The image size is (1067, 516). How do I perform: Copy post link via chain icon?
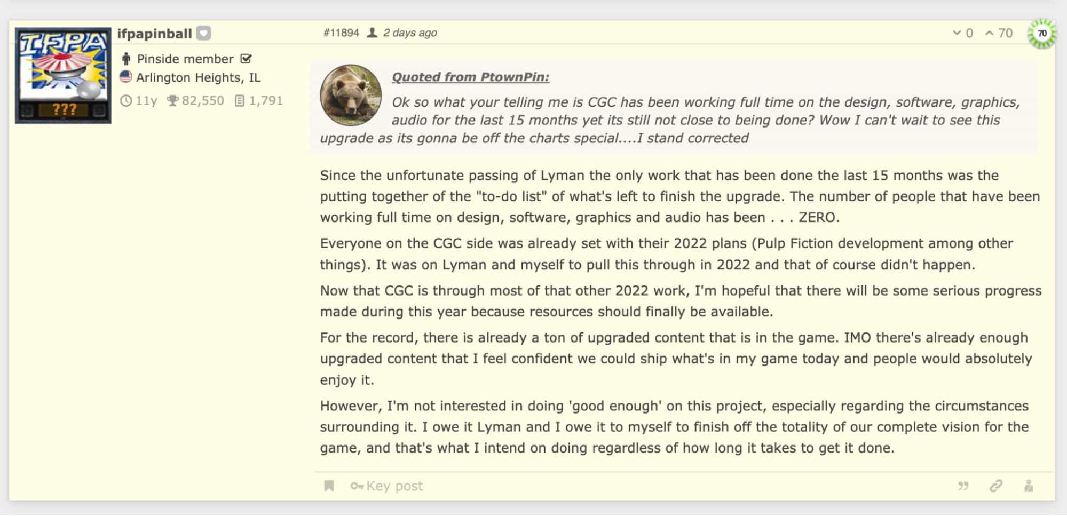995,486
